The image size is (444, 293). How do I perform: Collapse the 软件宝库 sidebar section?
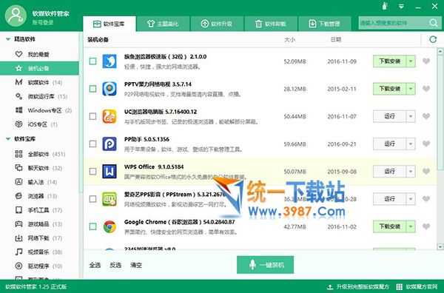click(8, 138)
